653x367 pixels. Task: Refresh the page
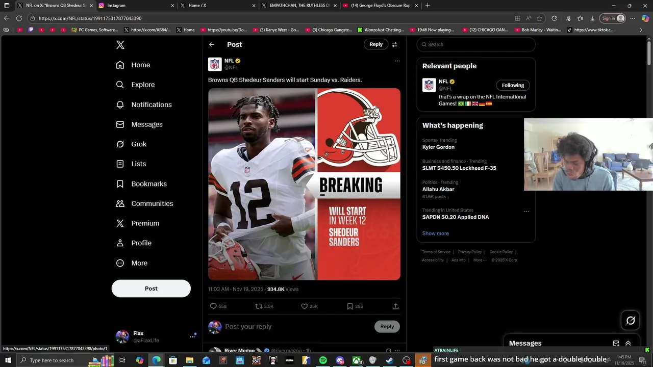tap(19, 18)
